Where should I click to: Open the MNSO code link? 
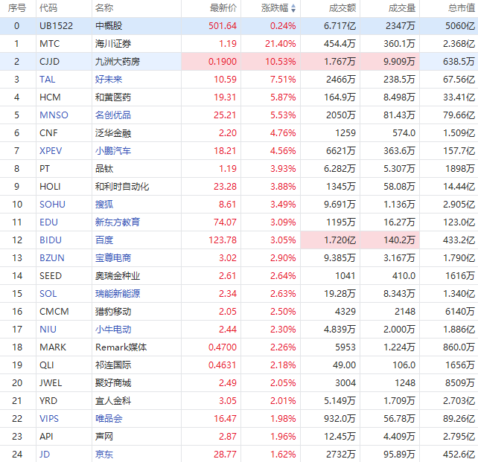[54, 115]
